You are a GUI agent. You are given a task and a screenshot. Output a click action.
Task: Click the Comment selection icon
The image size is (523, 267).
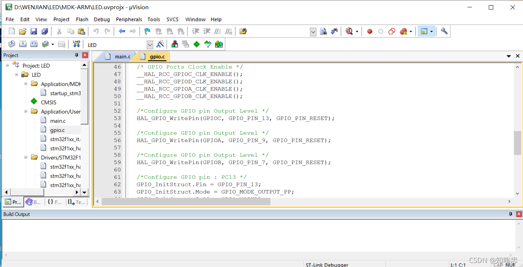click(218, 31)
